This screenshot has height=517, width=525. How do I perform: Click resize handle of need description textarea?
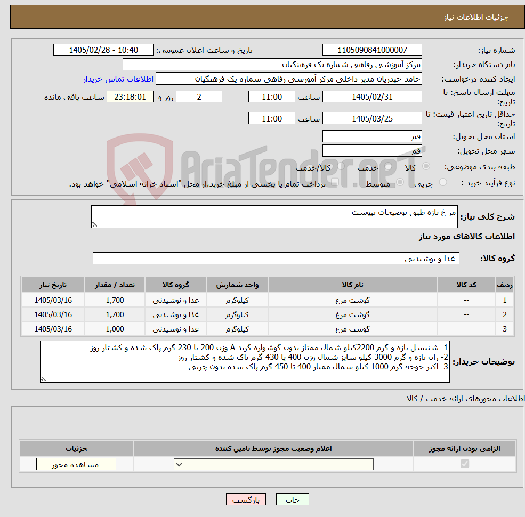pos(94,225)
